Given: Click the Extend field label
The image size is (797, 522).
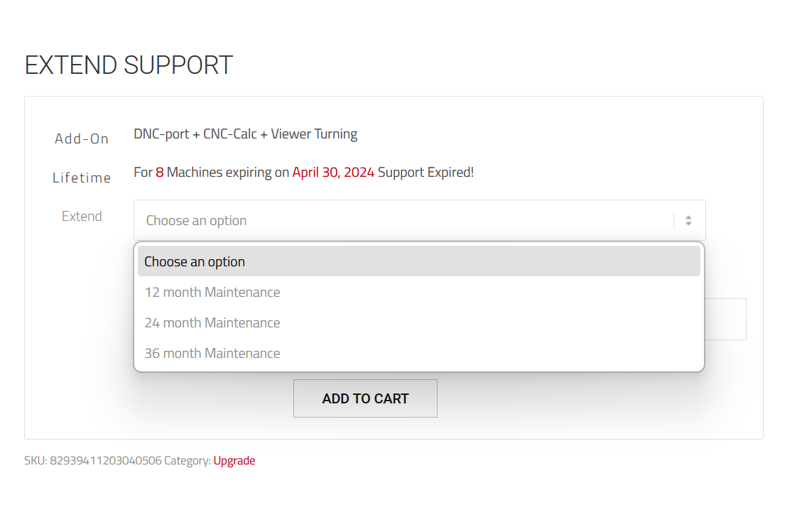Looking at the screenshot, I should [x=82, y=217].
